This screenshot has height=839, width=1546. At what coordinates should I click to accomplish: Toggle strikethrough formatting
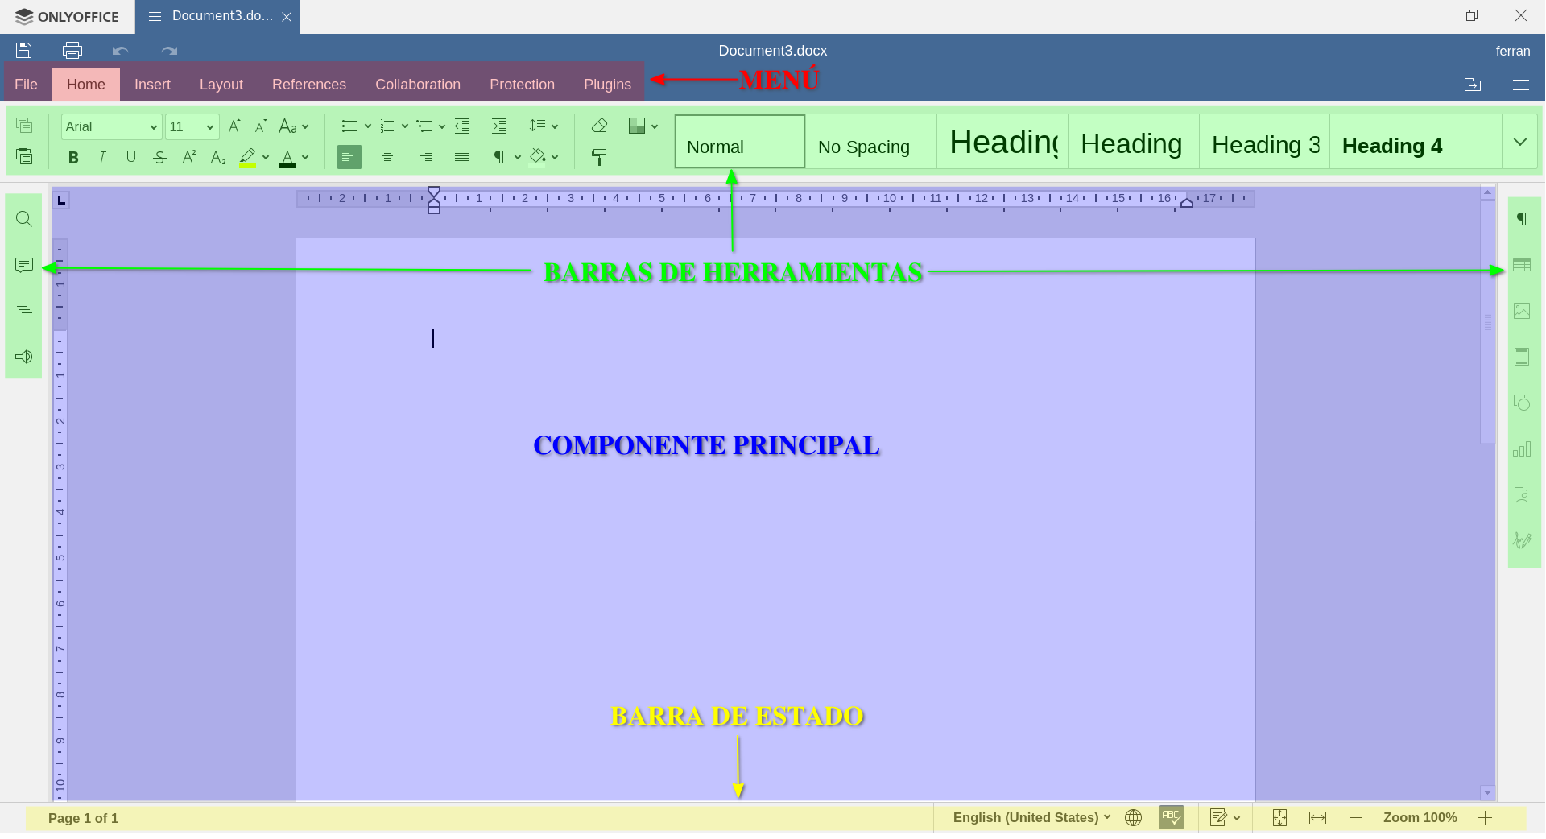tap(160, 158)
